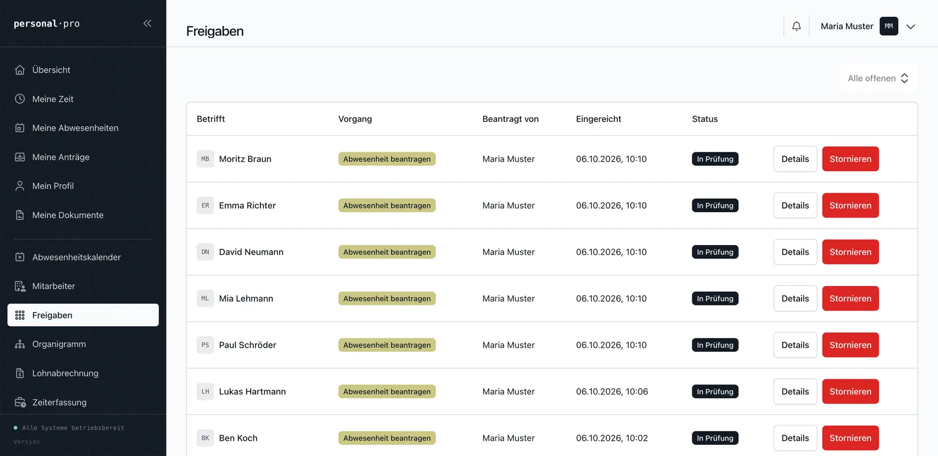
Task: Click 'In Prüfung' status for Emma Richter
Action: click(x=715, y=206)
